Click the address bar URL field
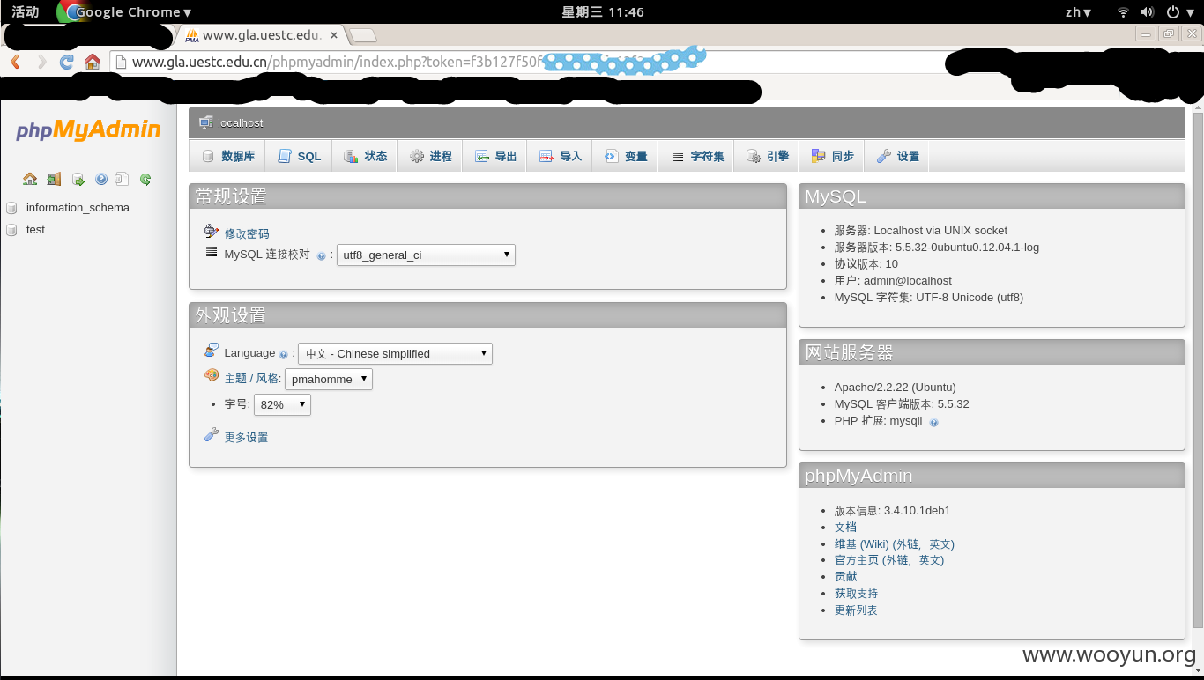This screenshot has width=1204, height=680. (529, 62)
